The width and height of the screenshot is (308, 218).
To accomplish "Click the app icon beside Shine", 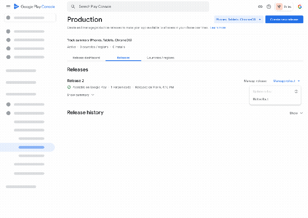I will click(x=279, y=7).
